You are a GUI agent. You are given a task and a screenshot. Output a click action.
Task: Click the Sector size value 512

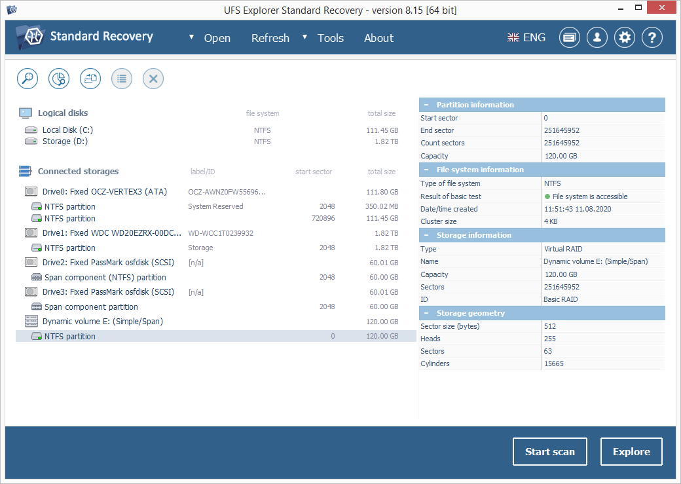[550, 326]
